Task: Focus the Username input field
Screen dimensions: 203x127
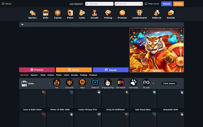Action: pyautogui.click(x=99, y=4)
